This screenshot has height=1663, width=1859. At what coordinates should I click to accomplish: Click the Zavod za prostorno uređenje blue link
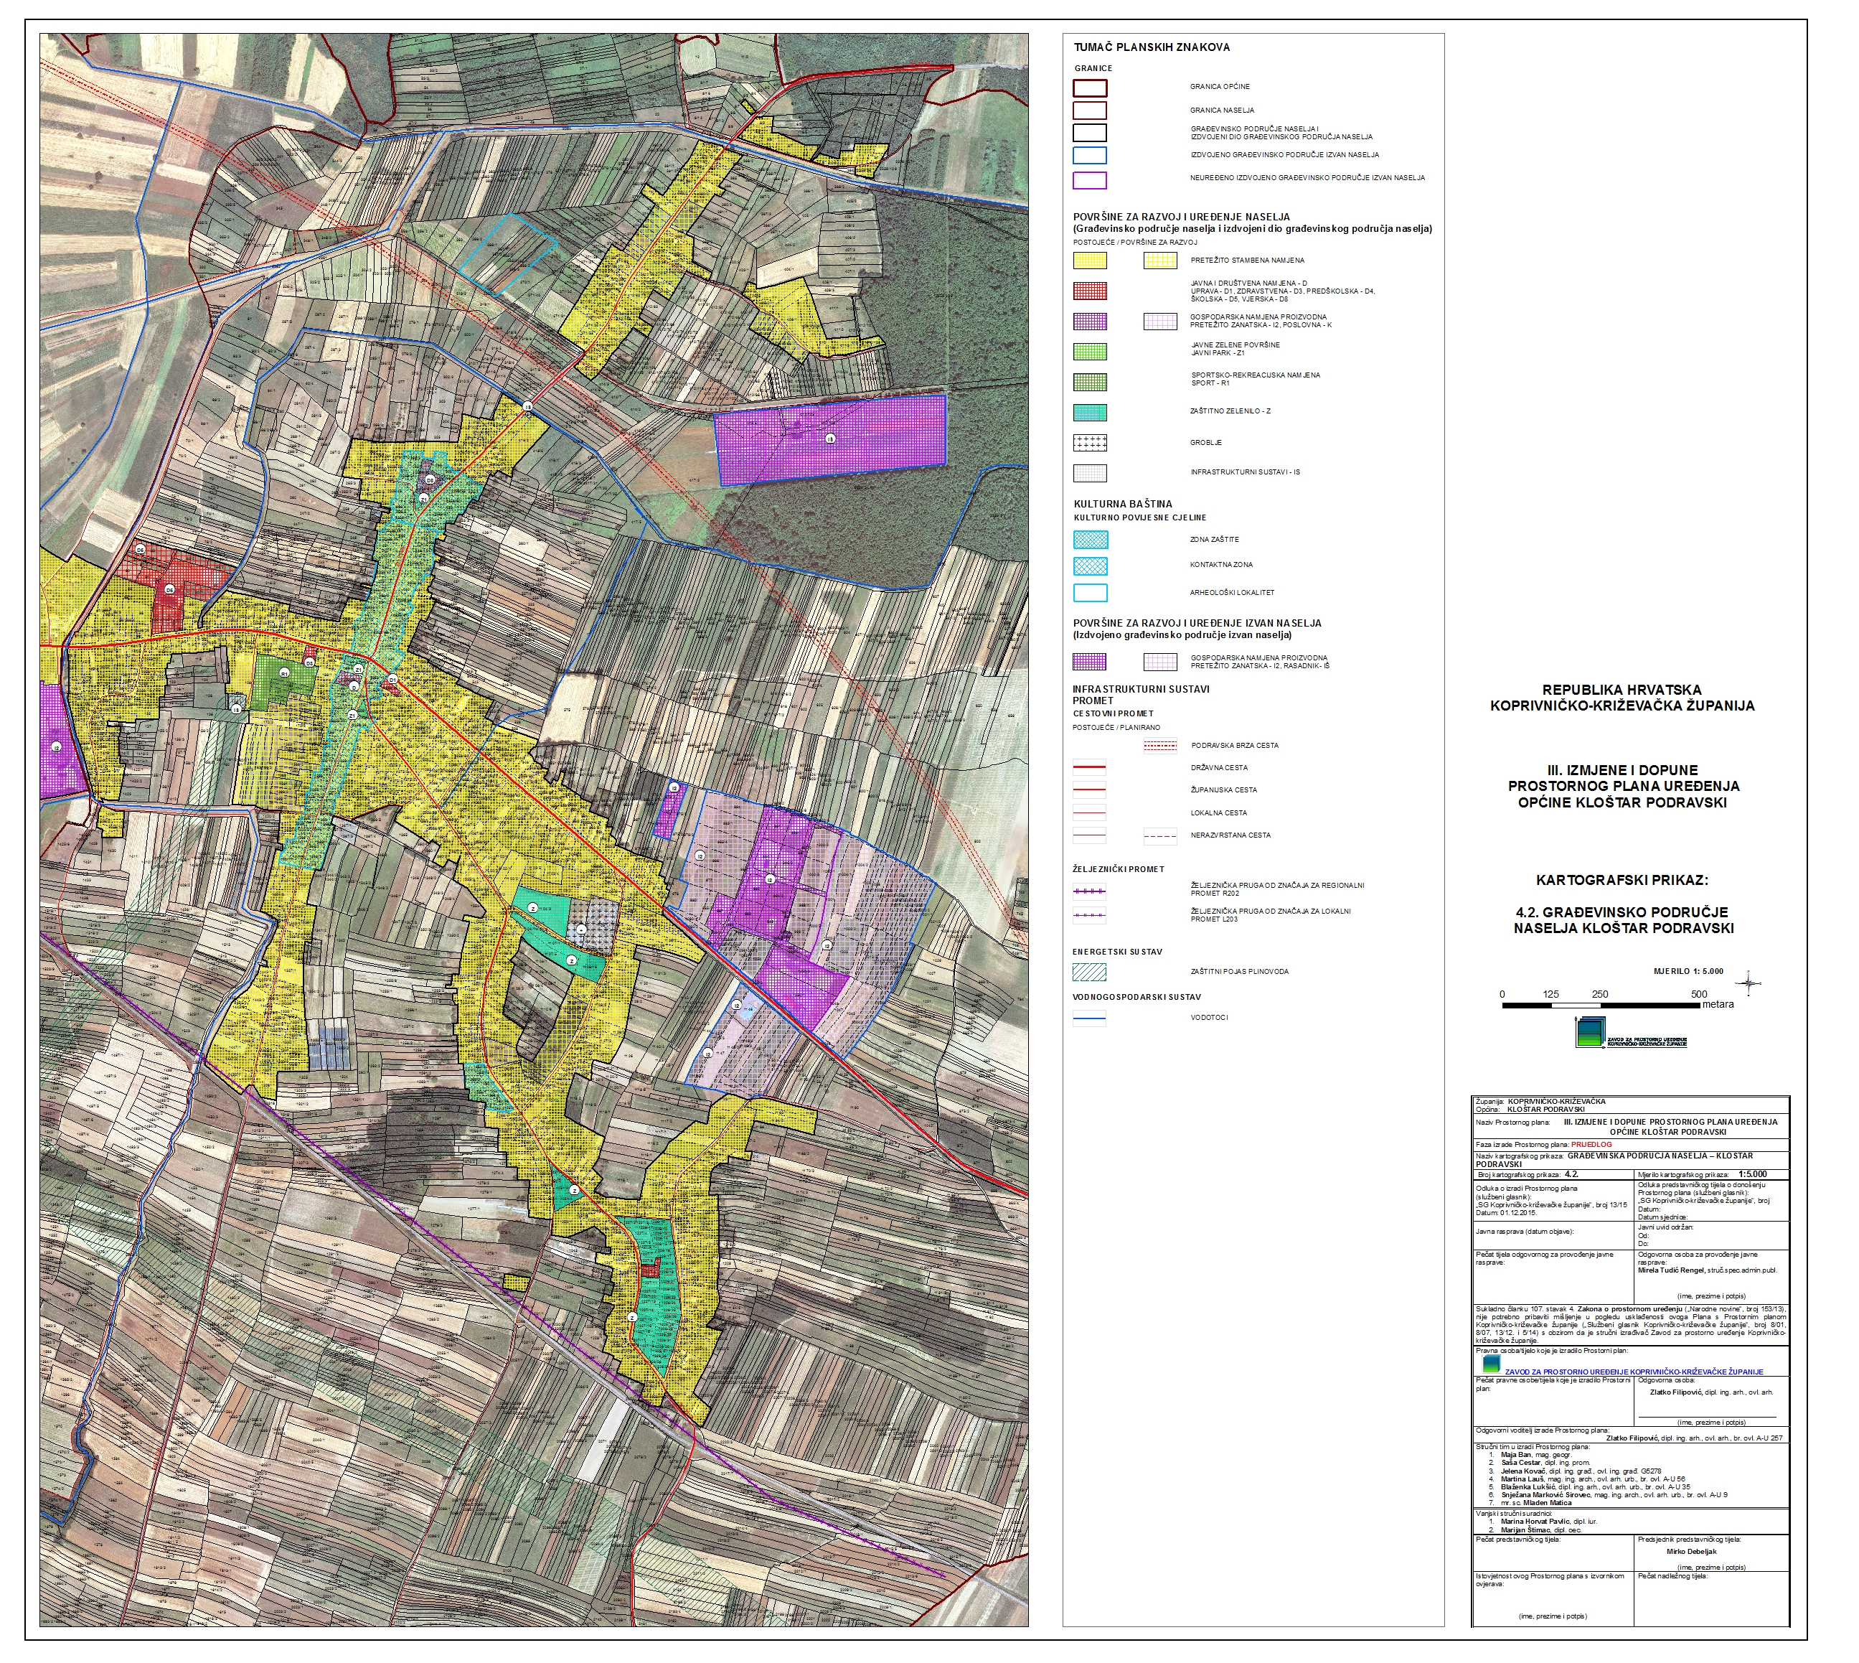[1634, 1372]
